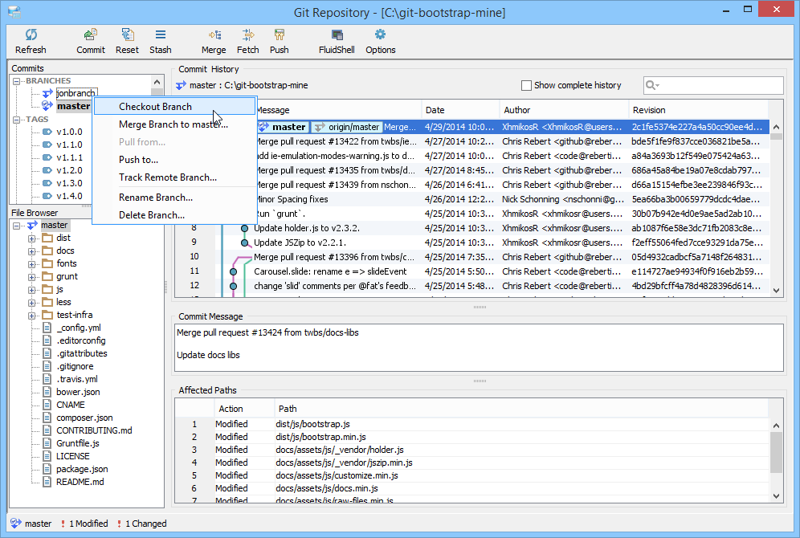Select Track Remote Branch... menu item
The width and height of the screenshot is (800, 538).
pos(174,177)
